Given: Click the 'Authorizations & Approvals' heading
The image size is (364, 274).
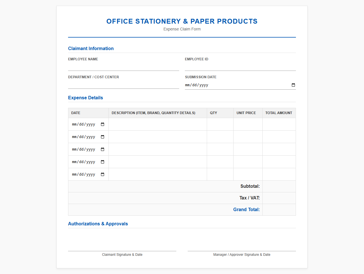Looking at the screenshot, I should click(x=98, y=224).
